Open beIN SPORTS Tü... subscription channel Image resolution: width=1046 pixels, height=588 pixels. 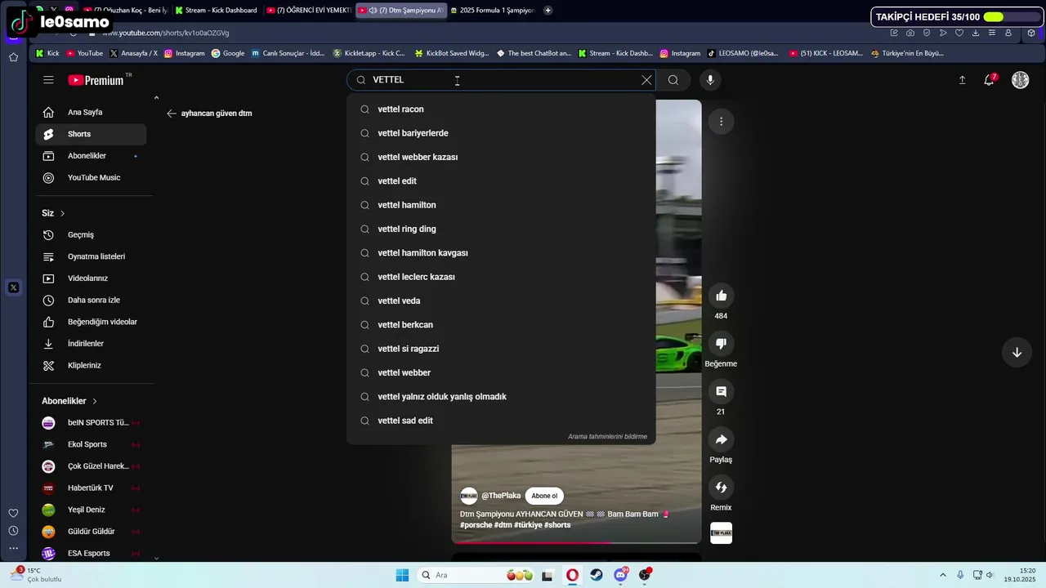click(92, 423)
